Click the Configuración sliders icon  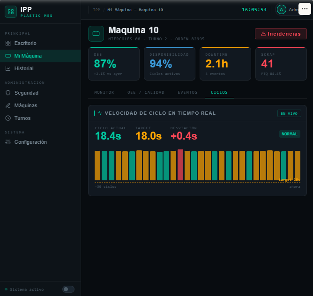tap(7, 142)
